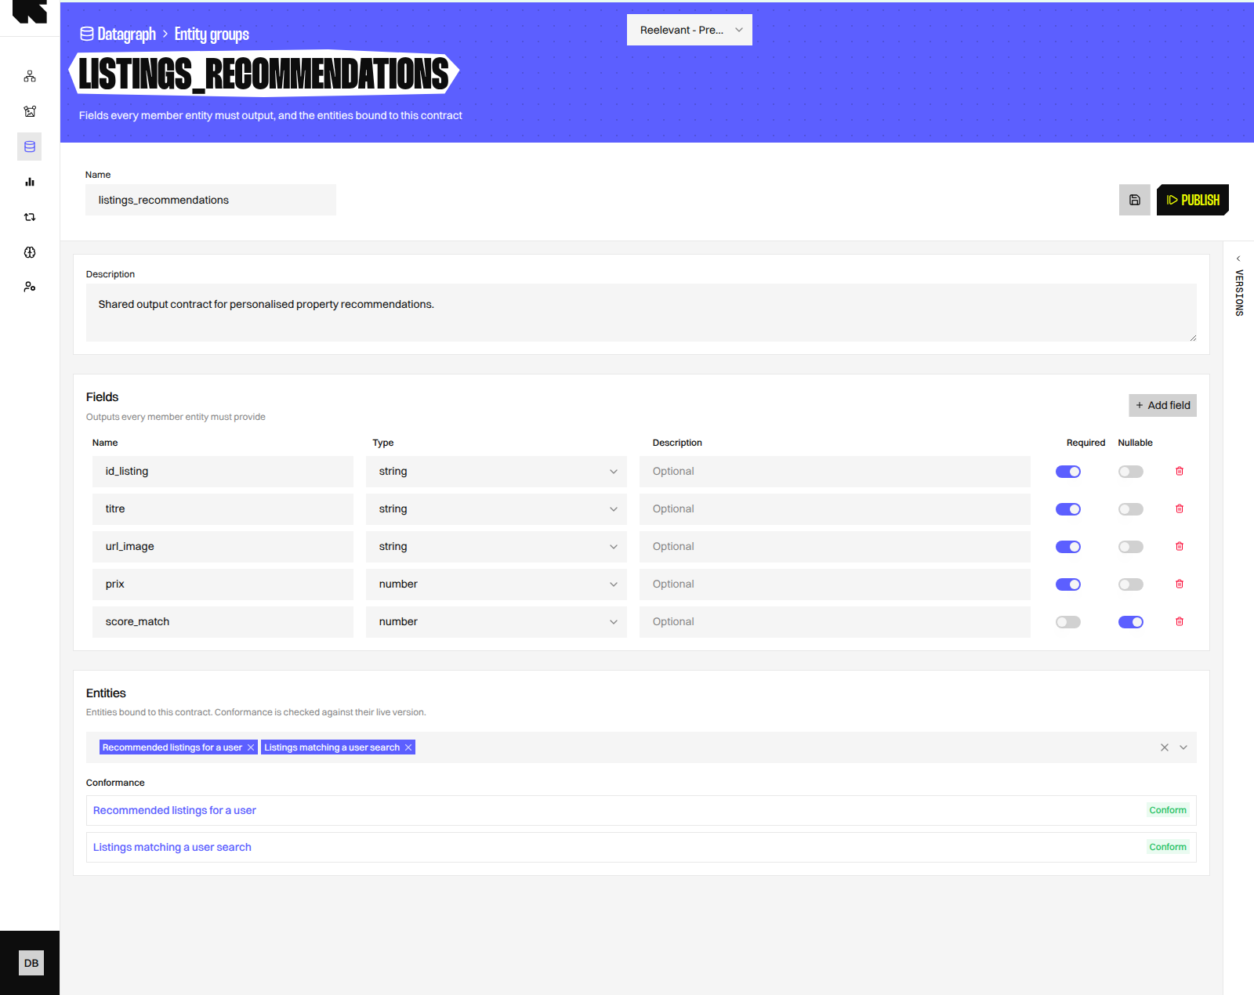Expand the entities selector chevron
This screenshot has height=995, width=1254.
click(x=1183, y=747)
